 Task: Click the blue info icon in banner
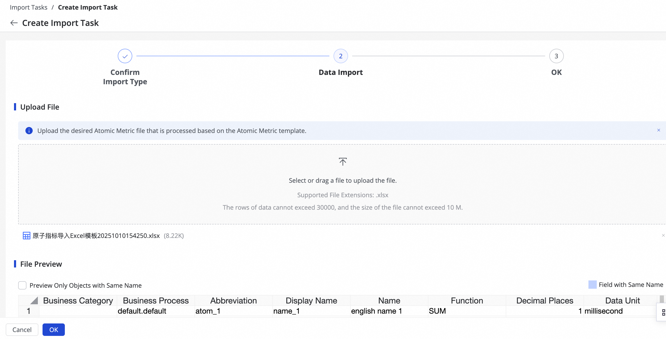29,131
